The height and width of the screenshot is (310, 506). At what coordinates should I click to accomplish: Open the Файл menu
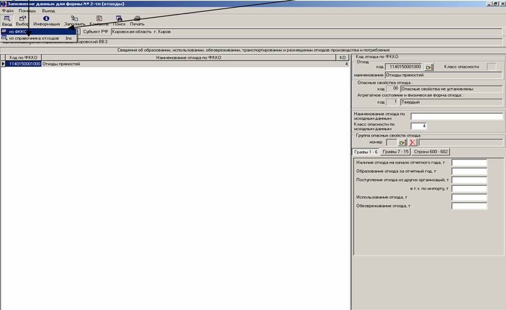pyautogui.click(x=8, y=11)
